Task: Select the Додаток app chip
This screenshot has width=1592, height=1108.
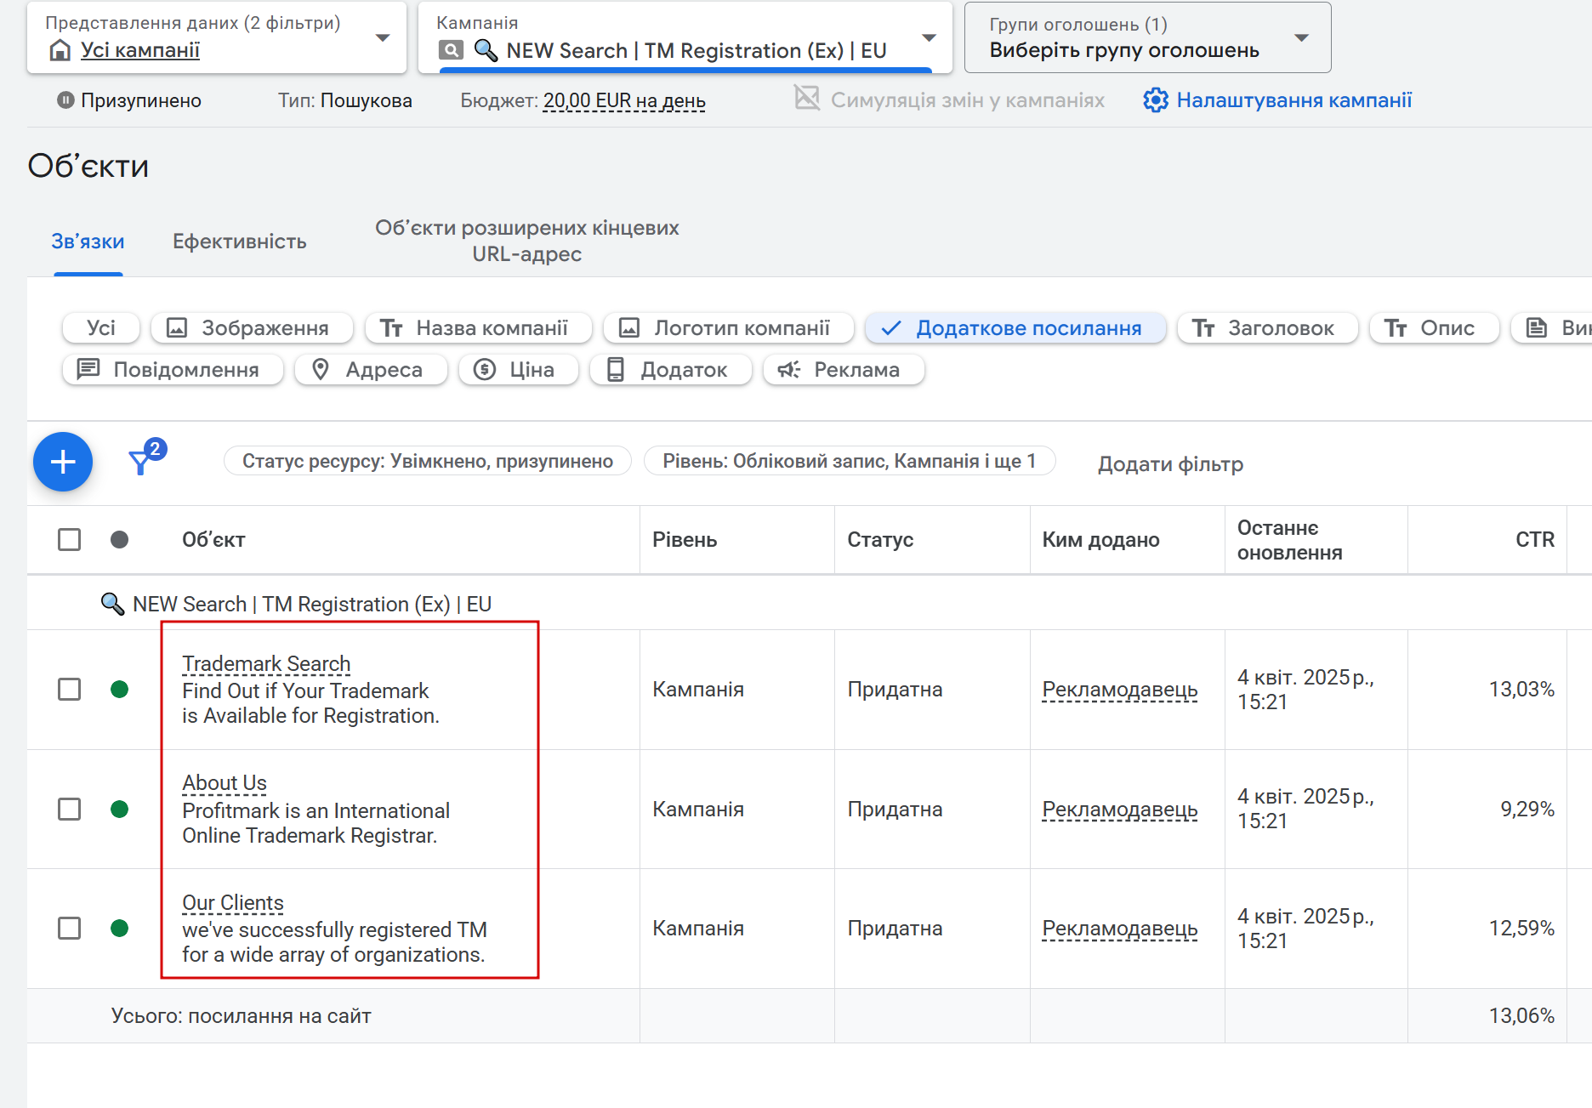Action: (x=670, y=370)
